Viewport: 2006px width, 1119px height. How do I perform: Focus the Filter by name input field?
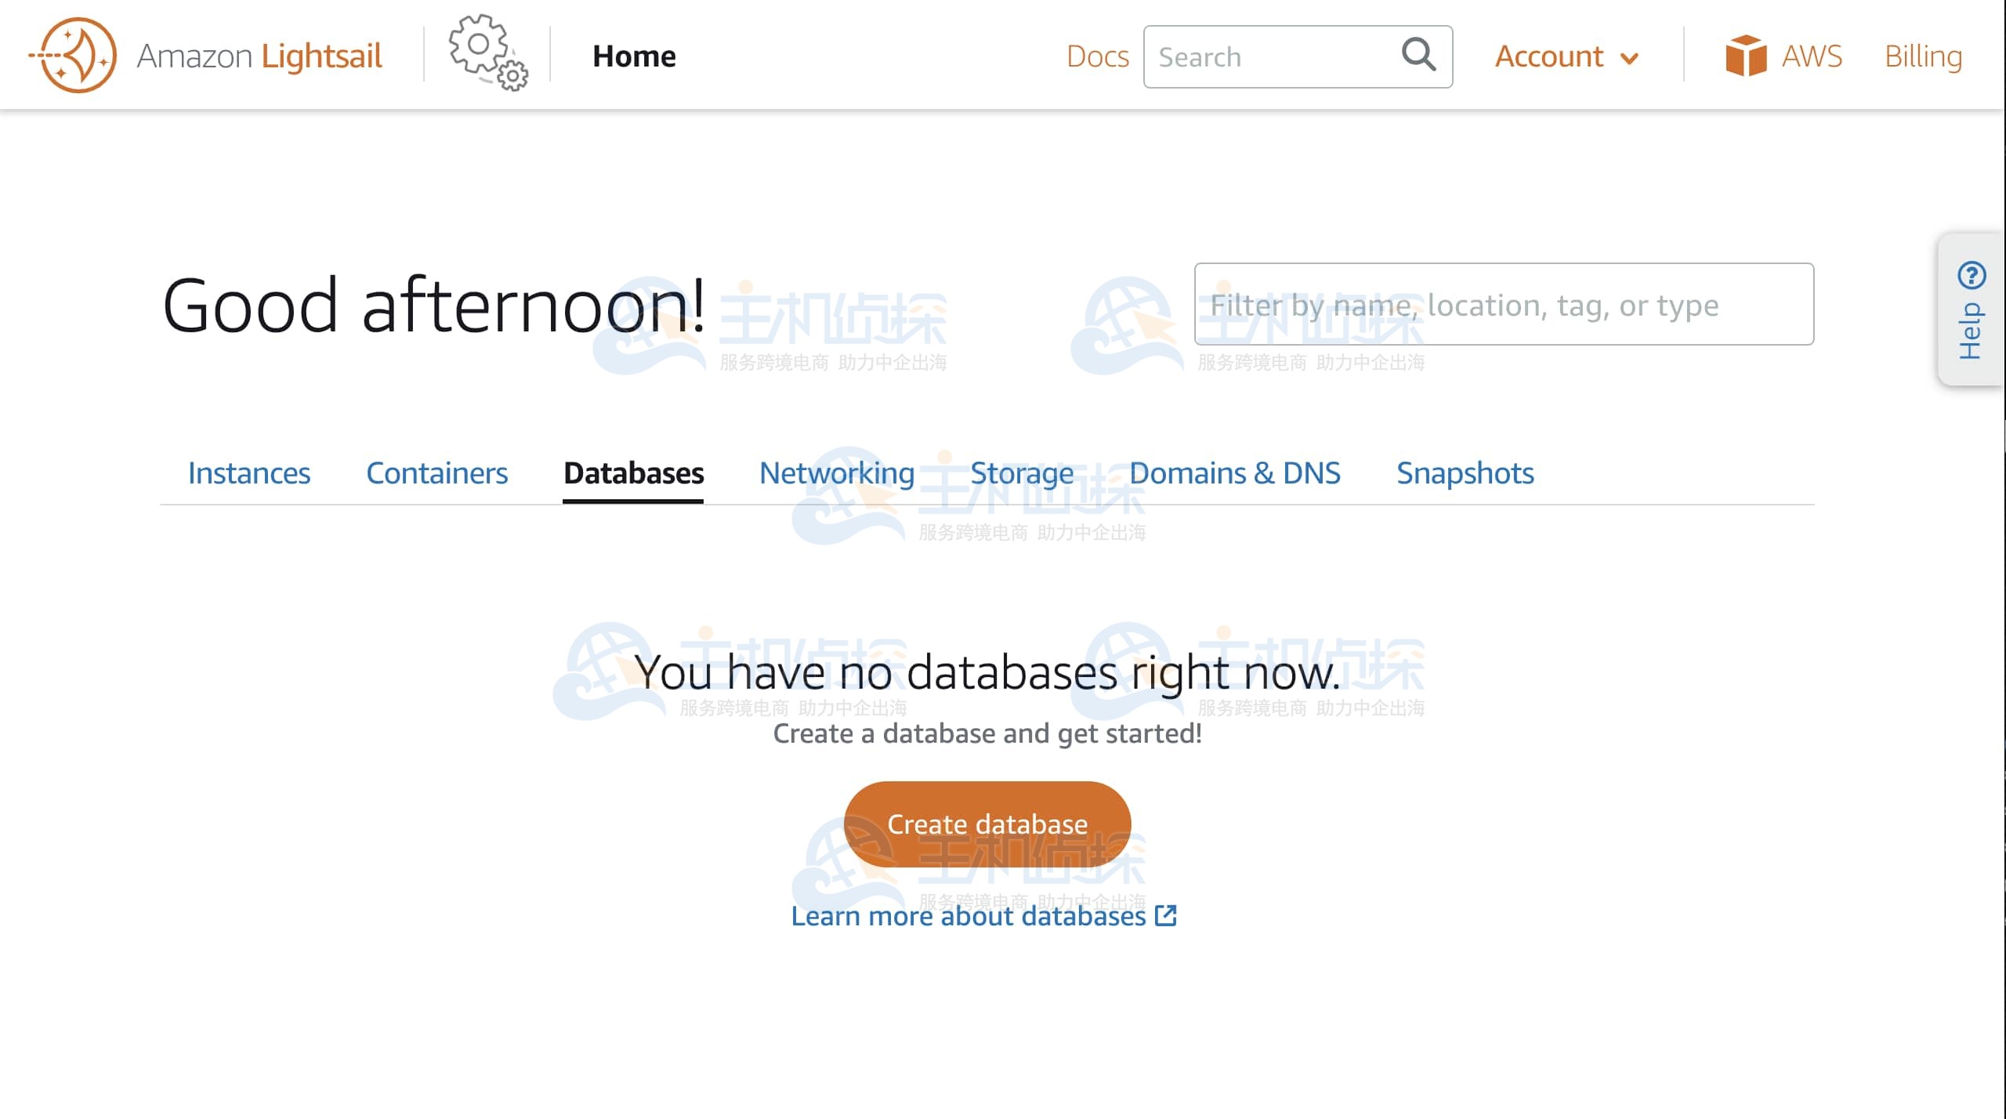point(1504,304)
